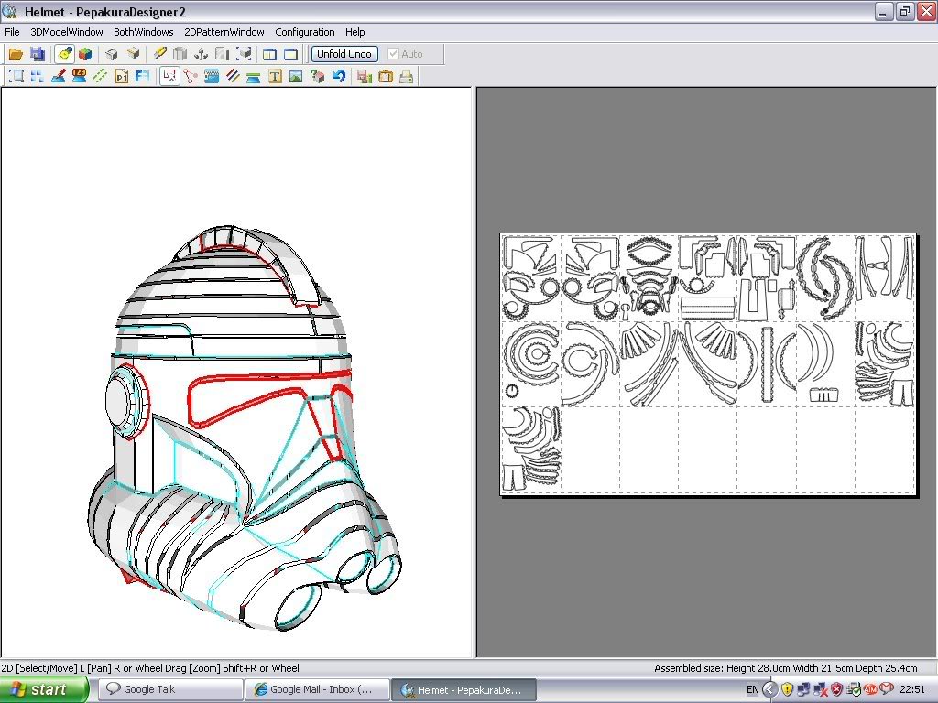Click the gray open box icon
The width and height of the screenshot is (938, 703).
click(111, 54)
